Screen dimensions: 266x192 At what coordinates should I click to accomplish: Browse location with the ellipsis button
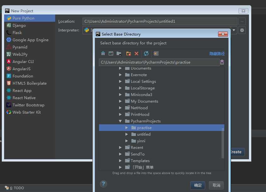[242, 21]
